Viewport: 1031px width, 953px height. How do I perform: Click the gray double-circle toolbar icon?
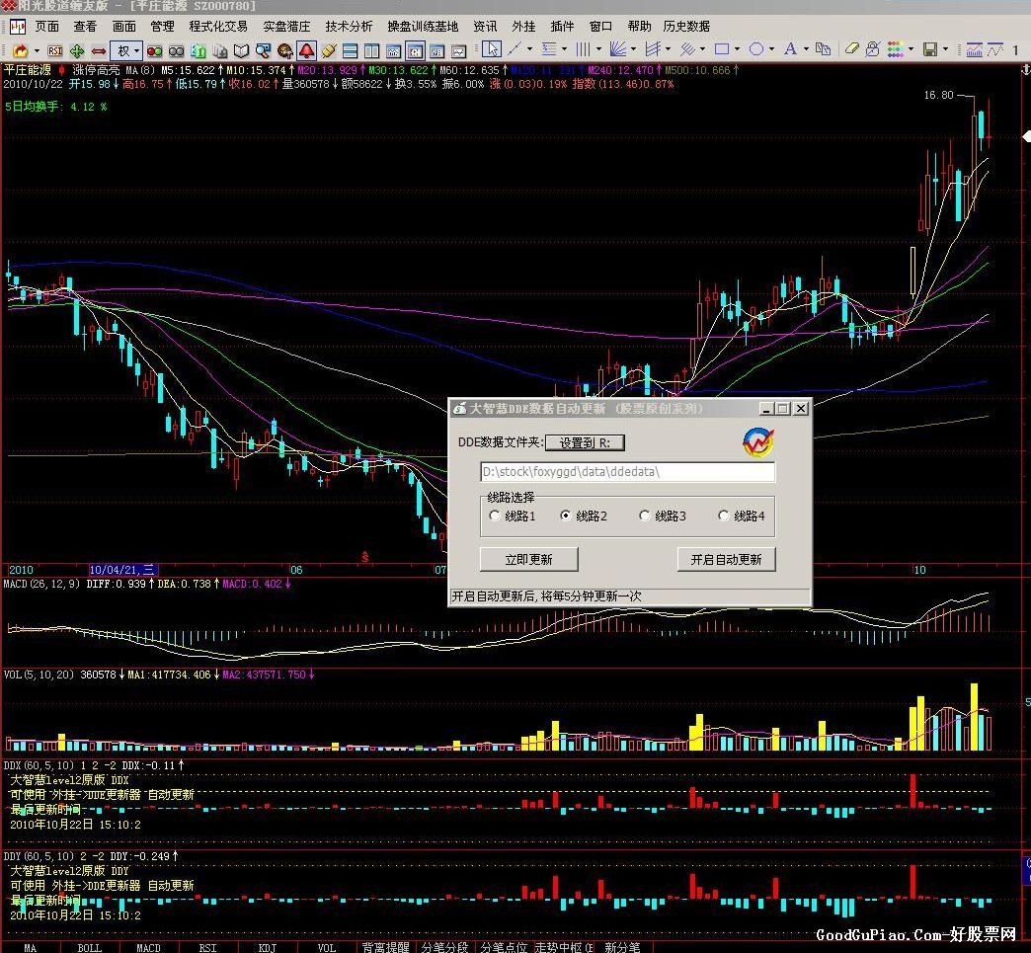click(176, 50)
